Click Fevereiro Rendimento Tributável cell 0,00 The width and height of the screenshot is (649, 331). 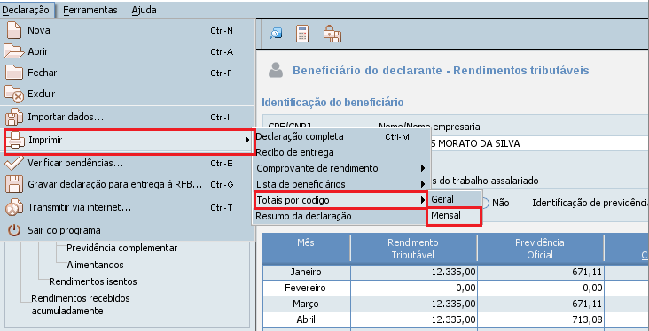coord(413,288)
